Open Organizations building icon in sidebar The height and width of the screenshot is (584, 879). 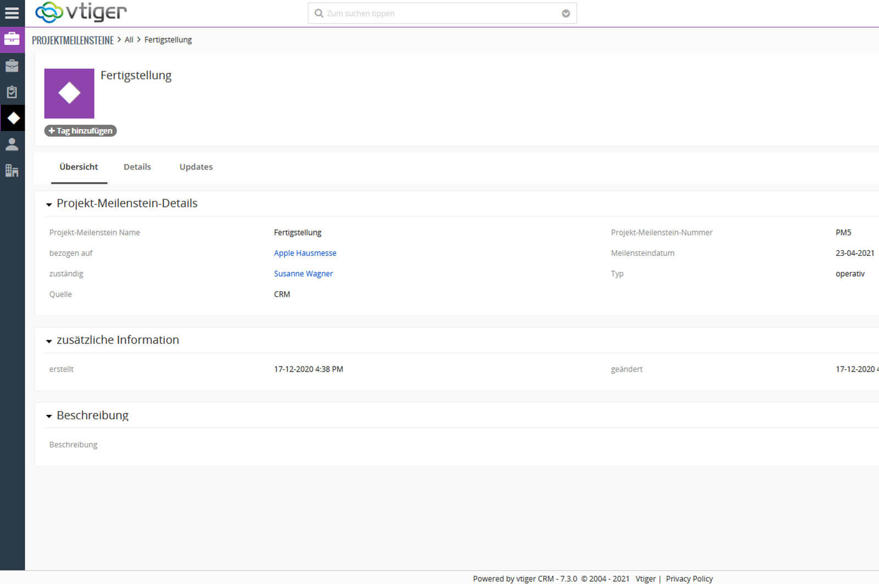click(12, 171)
